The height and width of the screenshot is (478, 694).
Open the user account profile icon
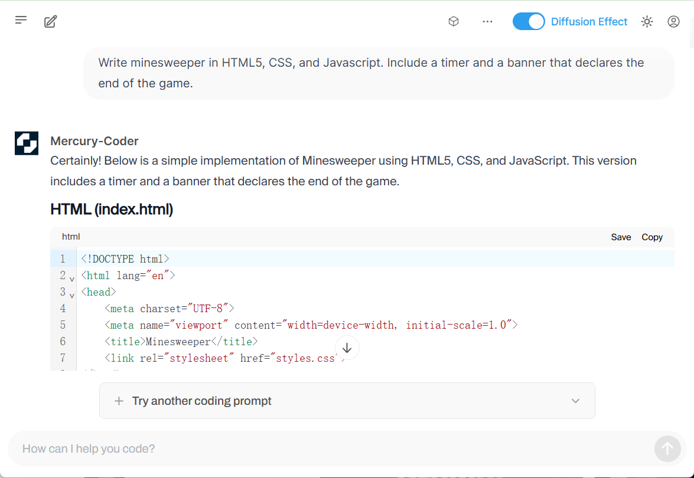click(673, 21)
